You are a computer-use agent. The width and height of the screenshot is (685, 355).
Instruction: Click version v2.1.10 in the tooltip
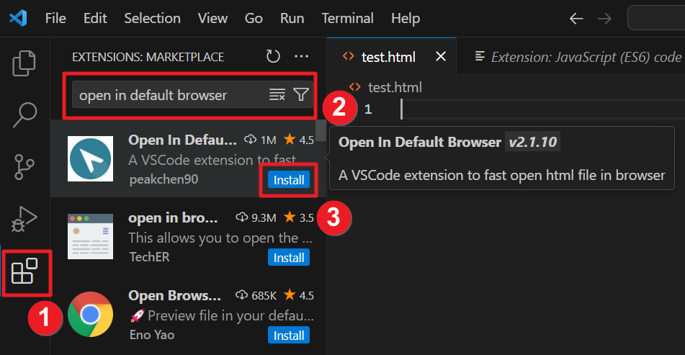pyautogui.click(x=532, y=142)
